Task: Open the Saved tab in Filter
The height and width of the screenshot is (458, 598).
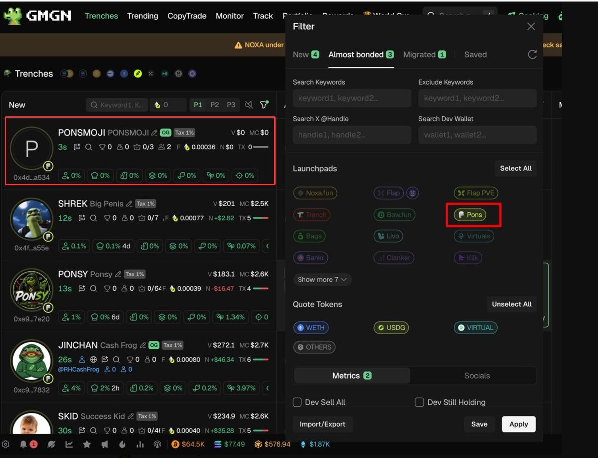Action: pos(475,55)
